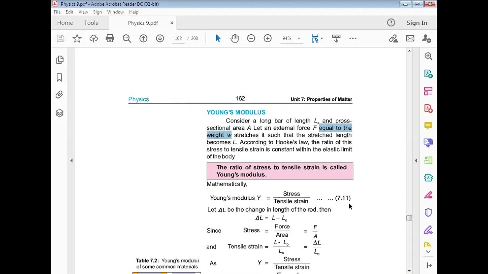The height and width of the screenshot is (274, 488).
Task: Click the 'Physics' header text on page
Action: pyautogui.click(x=138, y=99)
